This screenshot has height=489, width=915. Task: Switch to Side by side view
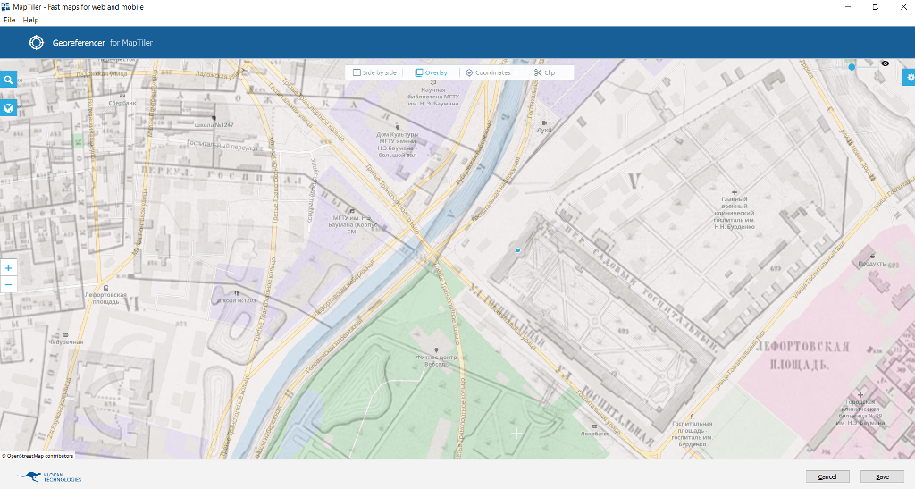coord(374,72)
